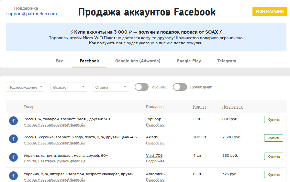The width and height of the screenshot is (290, 182).
Task: Click Facebook icon in TopShop row
Action: [x=13, y=121]
